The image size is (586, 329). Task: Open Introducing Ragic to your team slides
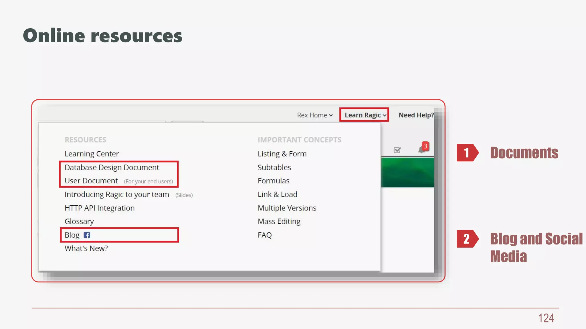click(x=129, y=194)
